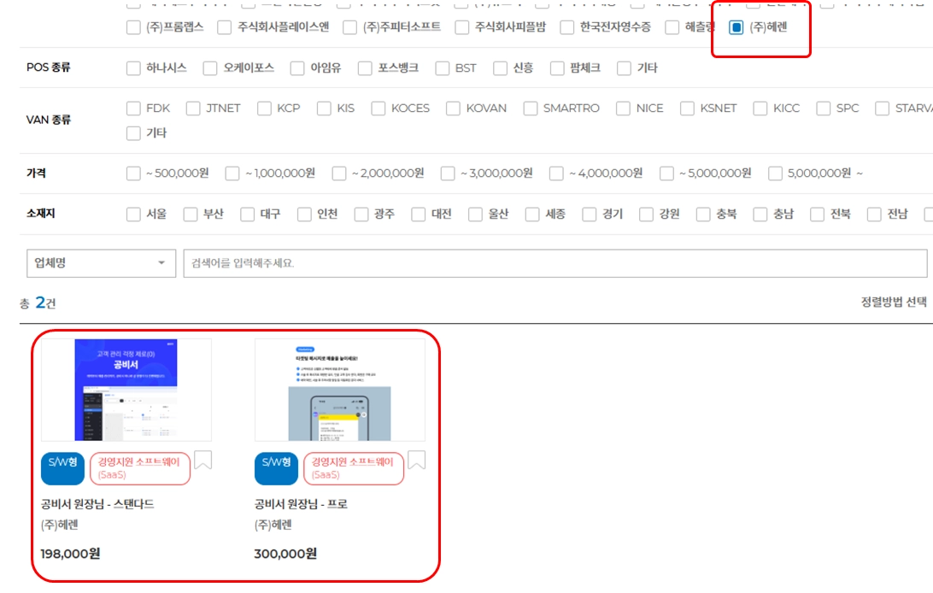Check 강원 location checkbox
This screenshot has height=593, width=933.
[x=646, y=214]
